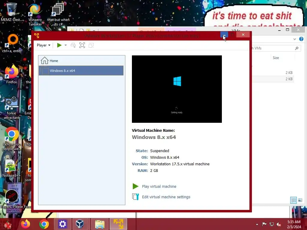The width and height of the screenshot is (307, 230).
Task: Select the first 2 KB file row in Explorer
Action: click(x=273, y=72)
